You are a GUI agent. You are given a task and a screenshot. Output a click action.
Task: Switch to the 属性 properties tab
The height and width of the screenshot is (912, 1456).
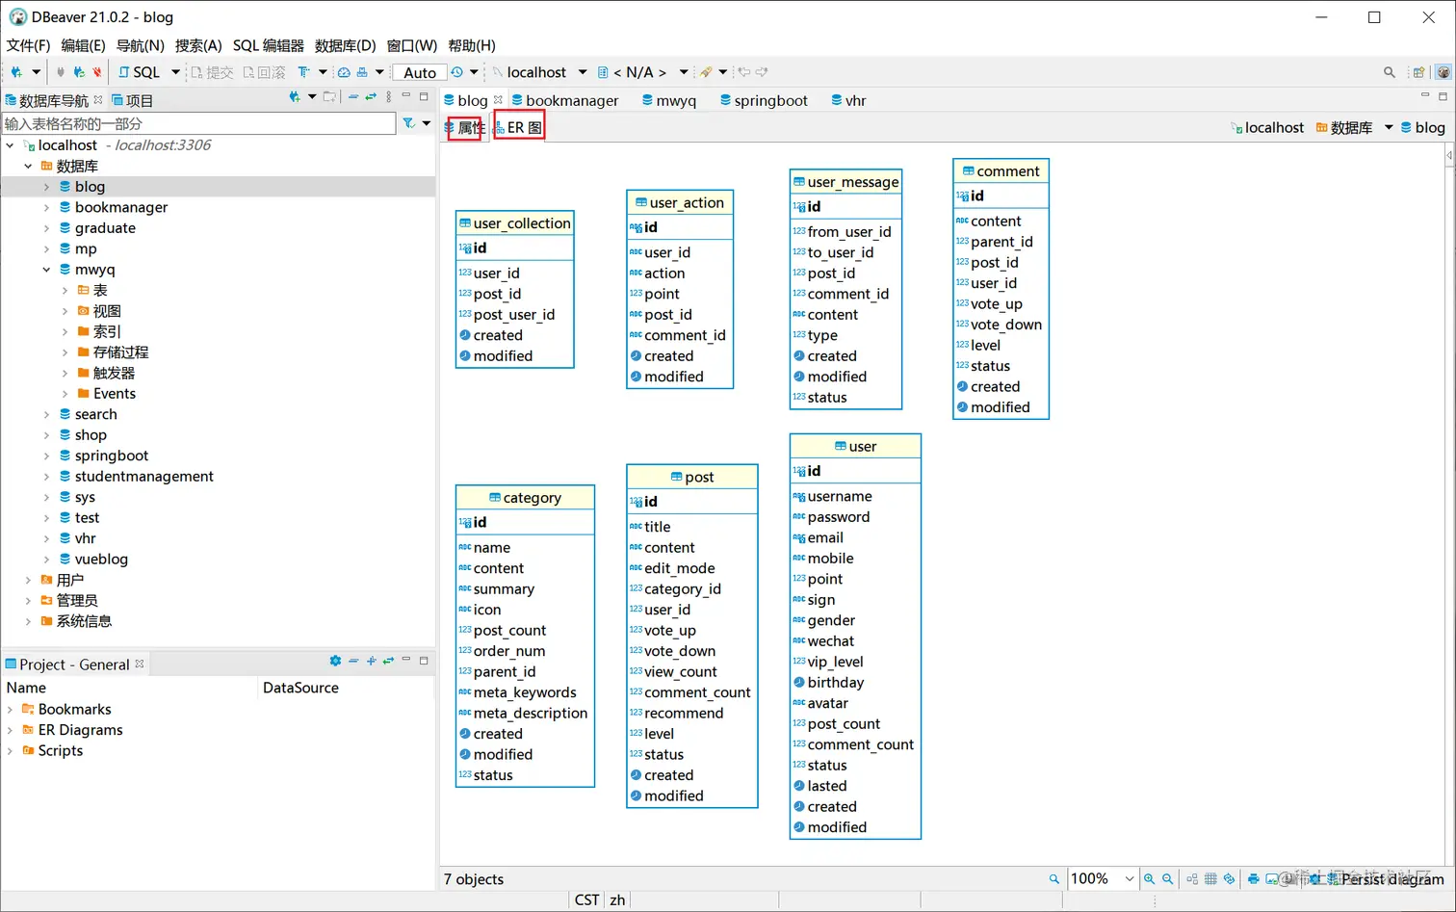(464, 127)
